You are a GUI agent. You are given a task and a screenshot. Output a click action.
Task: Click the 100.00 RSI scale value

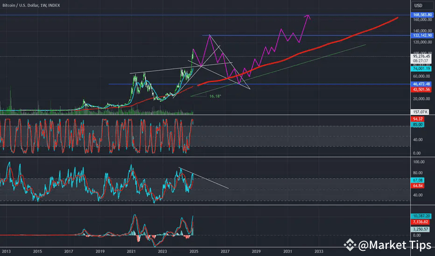[x=419, y=162]
